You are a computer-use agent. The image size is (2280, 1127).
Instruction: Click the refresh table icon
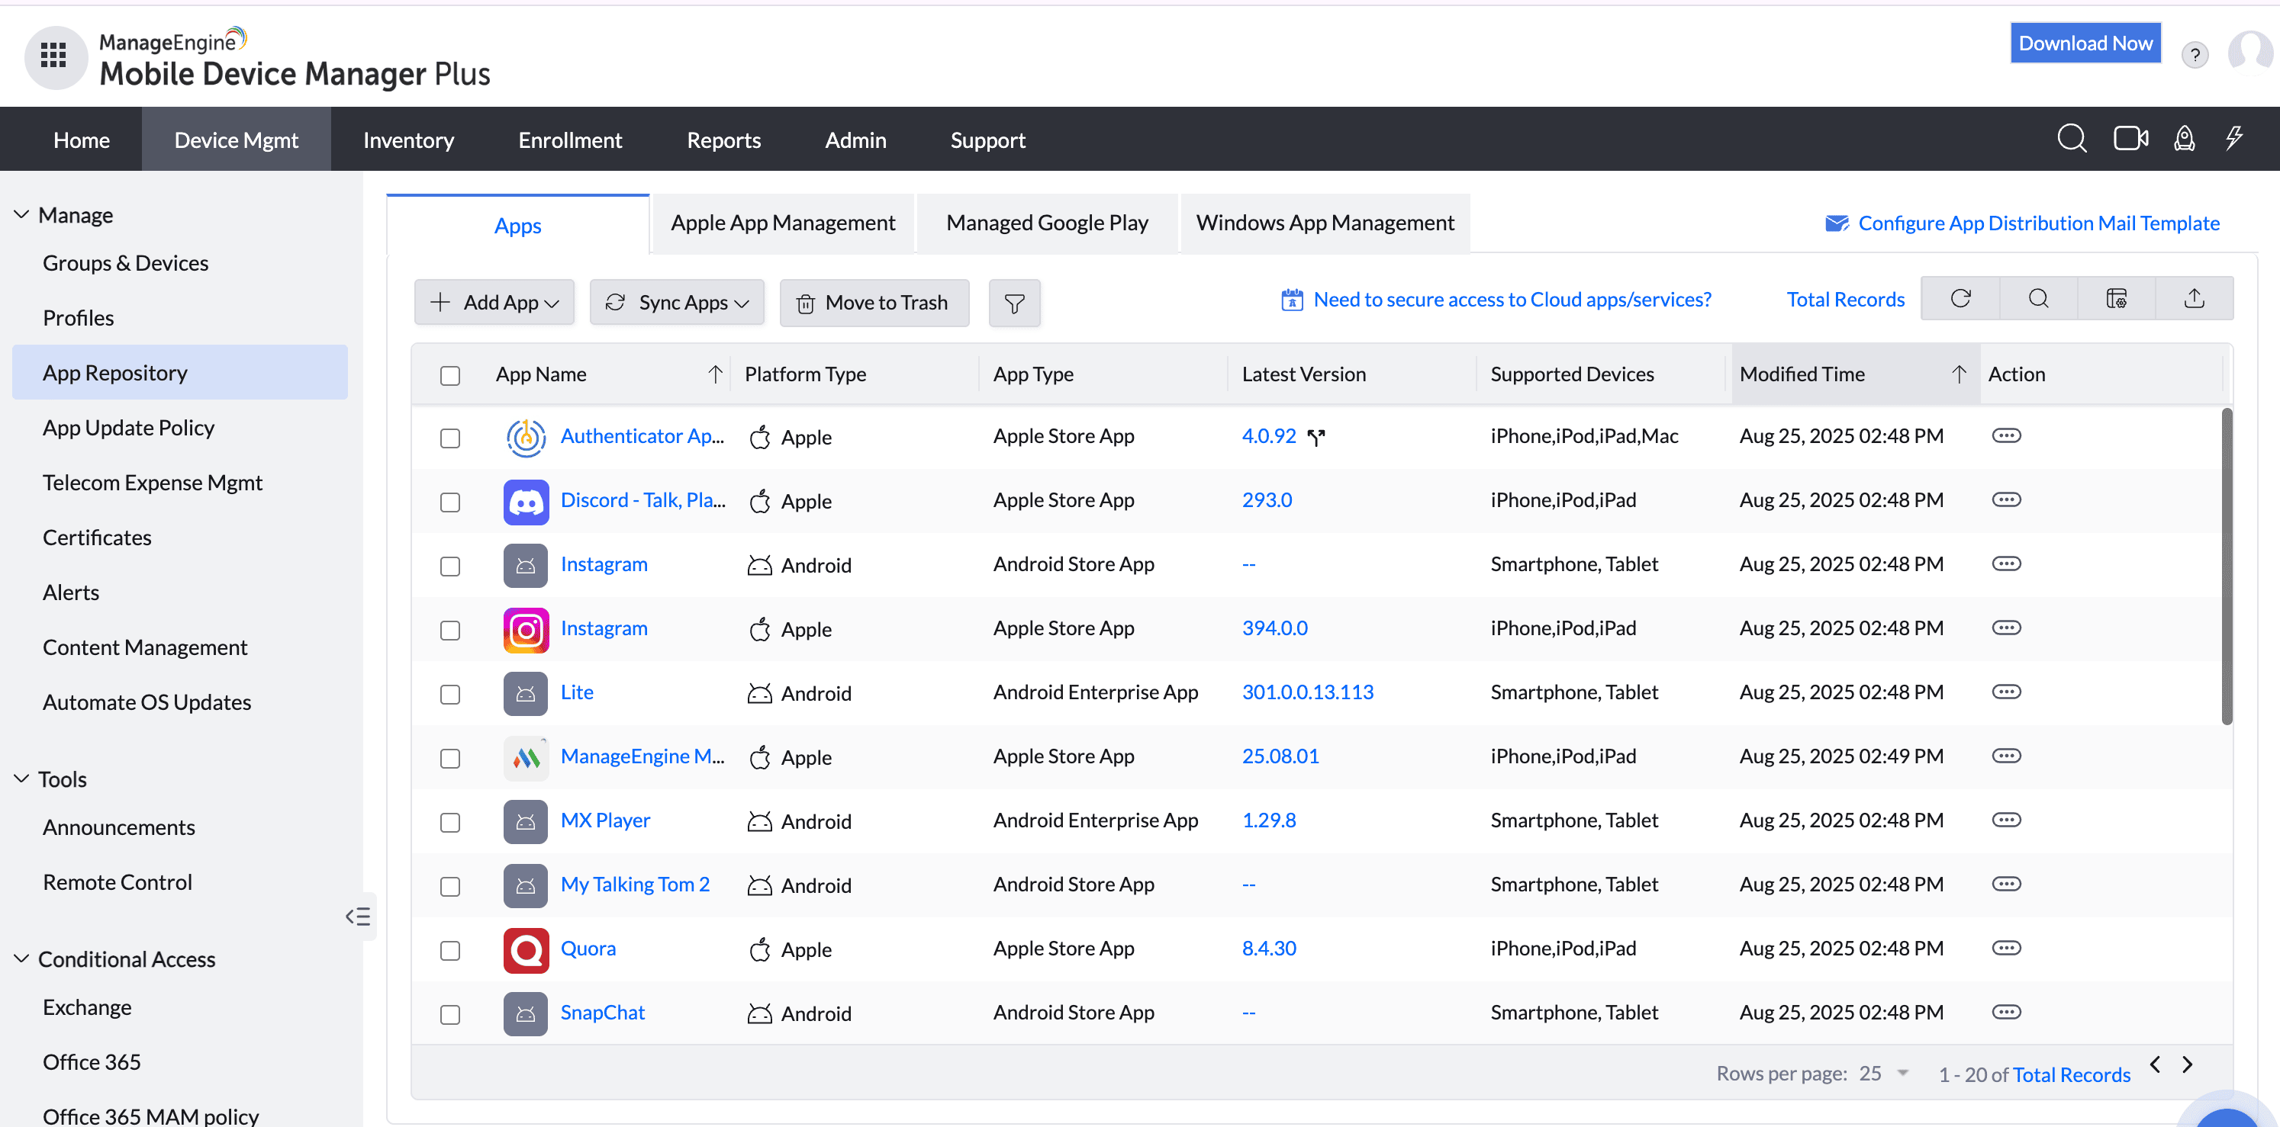(x=1960, y=299)
